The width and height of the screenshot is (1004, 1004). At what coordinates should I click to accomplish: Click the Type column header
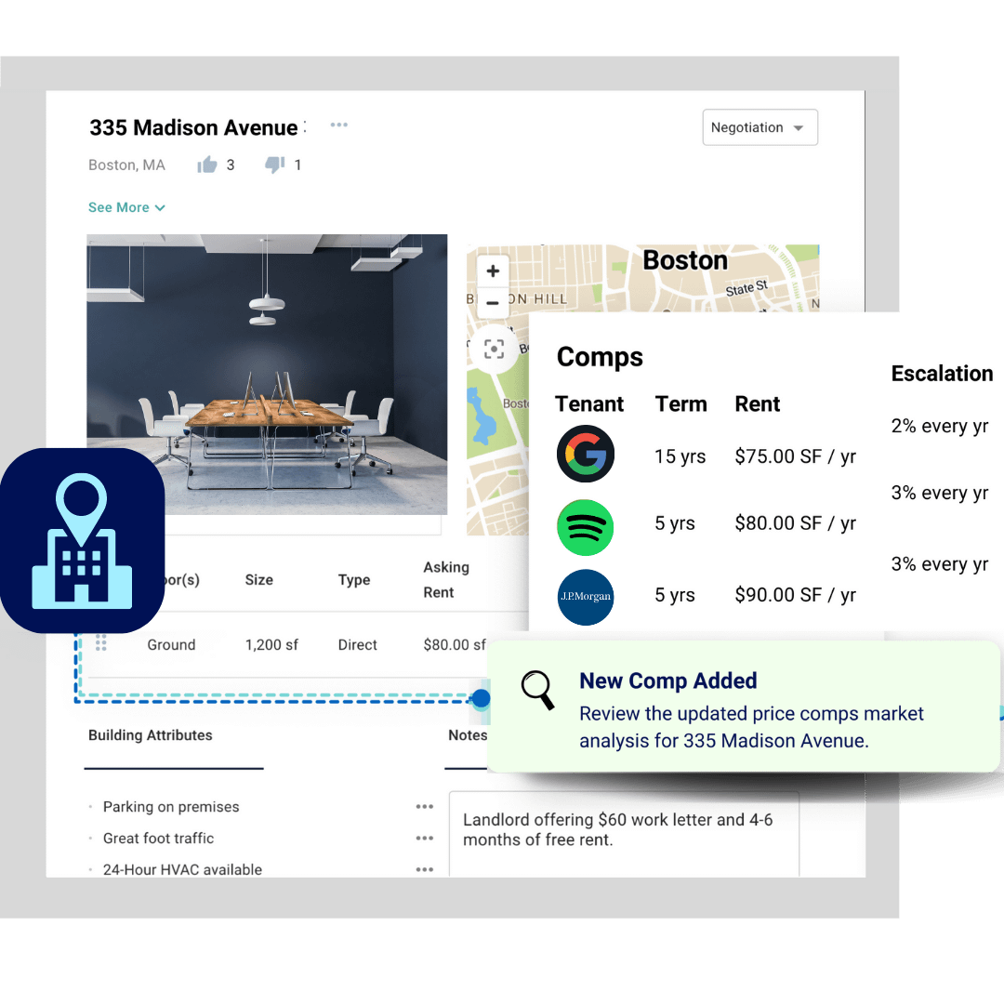click(x=354, y=580)
